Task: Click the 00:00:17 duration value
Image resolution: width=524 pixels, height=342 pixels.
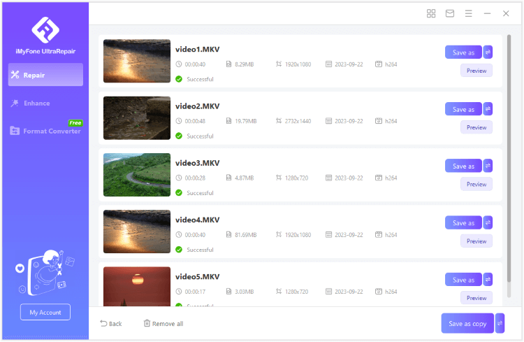Action: [x=195, y=292]
